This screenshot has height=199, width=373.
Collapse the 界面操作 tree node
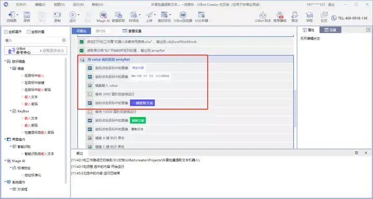coord(5,139)
